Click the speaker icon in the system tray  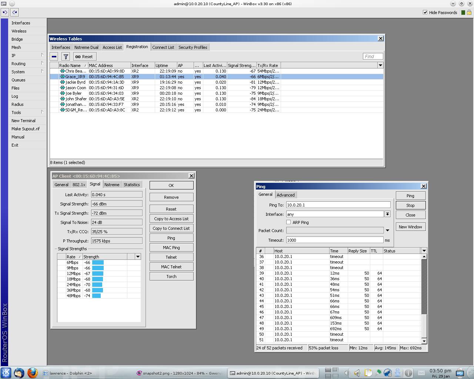tap(356, 373)
